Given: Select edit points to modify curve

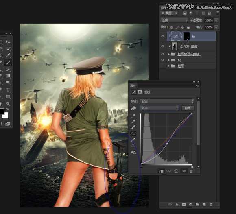Looking at the screenshot, I should [x=133, y=133].
